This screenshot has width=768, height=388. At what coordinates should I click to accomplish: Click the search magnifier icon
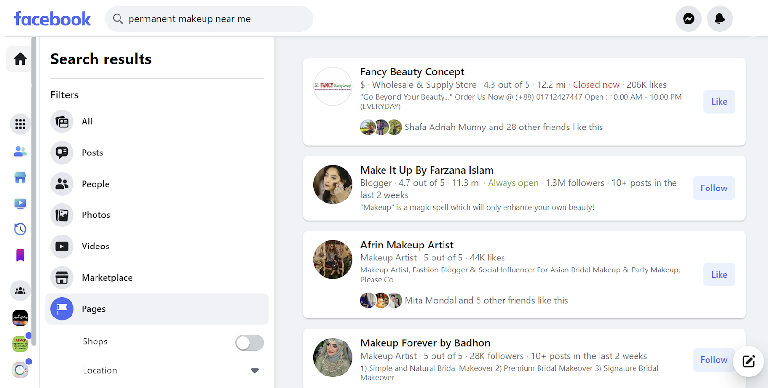(x=118, y=19)
